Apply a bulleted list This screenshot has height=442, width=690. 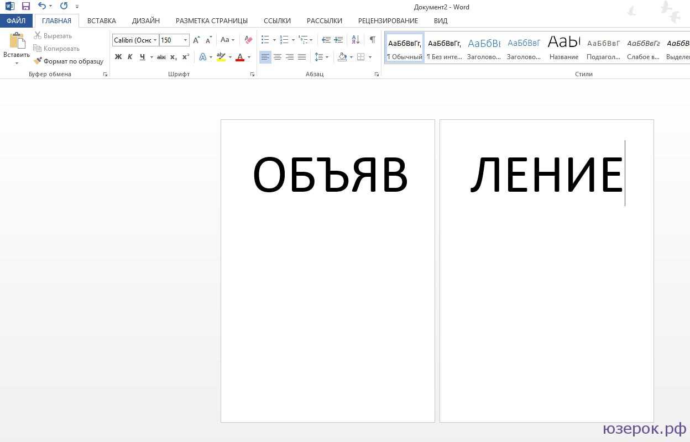tap(265, 40)
